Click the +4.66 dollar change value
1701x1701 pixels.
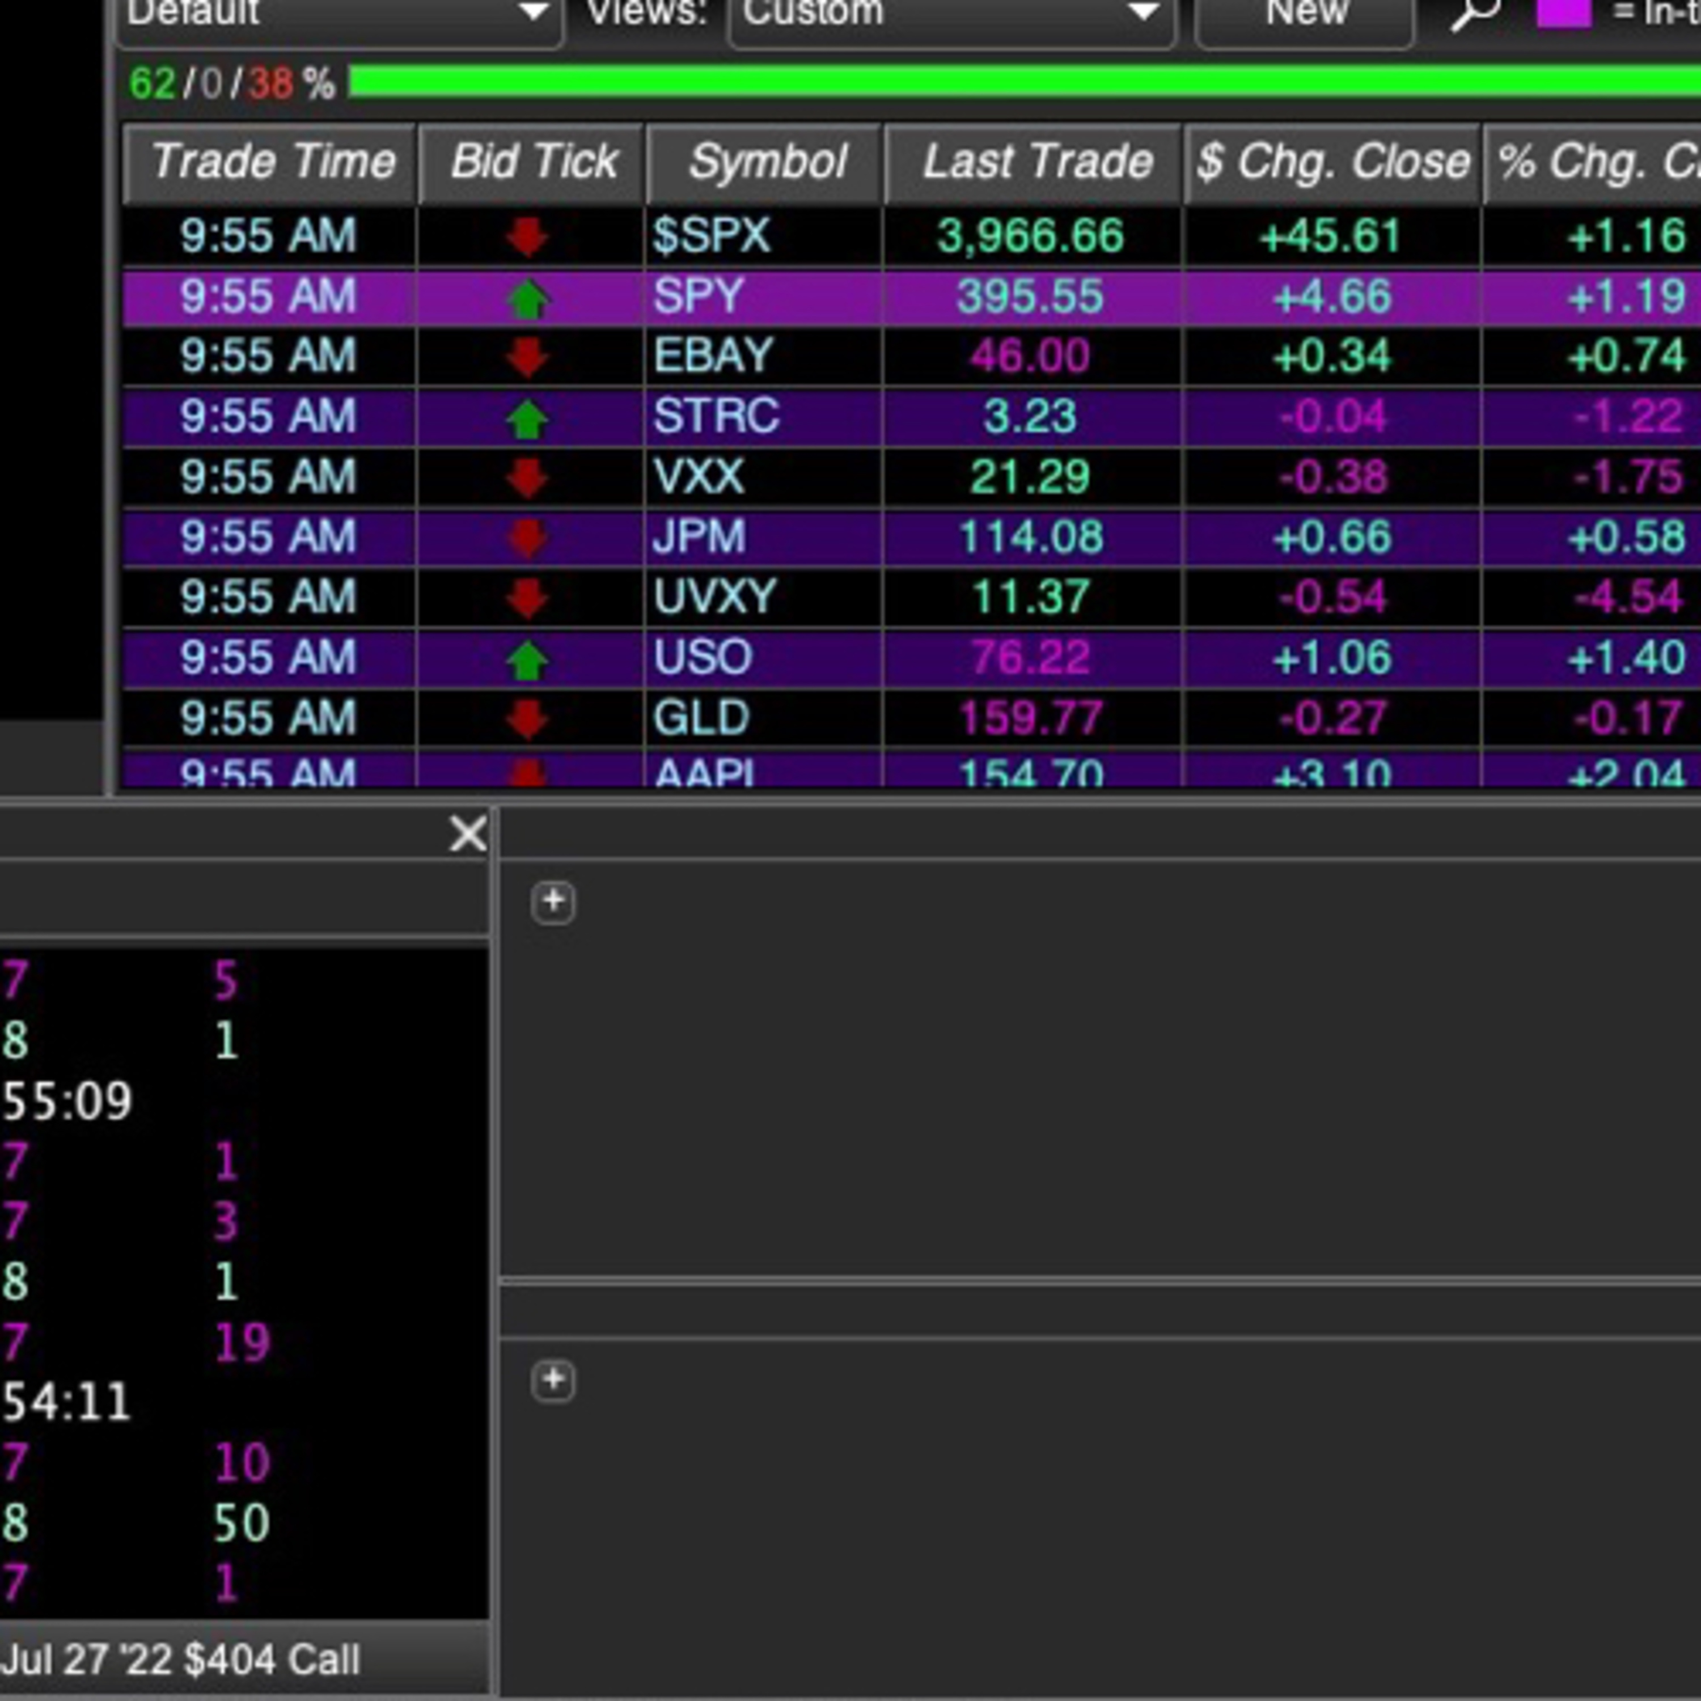pos(1332,297)
